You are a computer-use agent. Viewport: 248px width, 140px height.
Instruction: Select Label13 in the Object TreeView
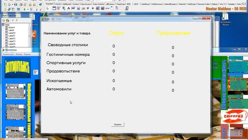12,41
